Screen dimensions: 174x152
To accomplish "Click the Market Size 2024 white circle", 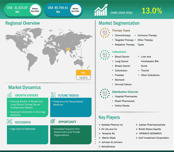I will coord(35,10).
